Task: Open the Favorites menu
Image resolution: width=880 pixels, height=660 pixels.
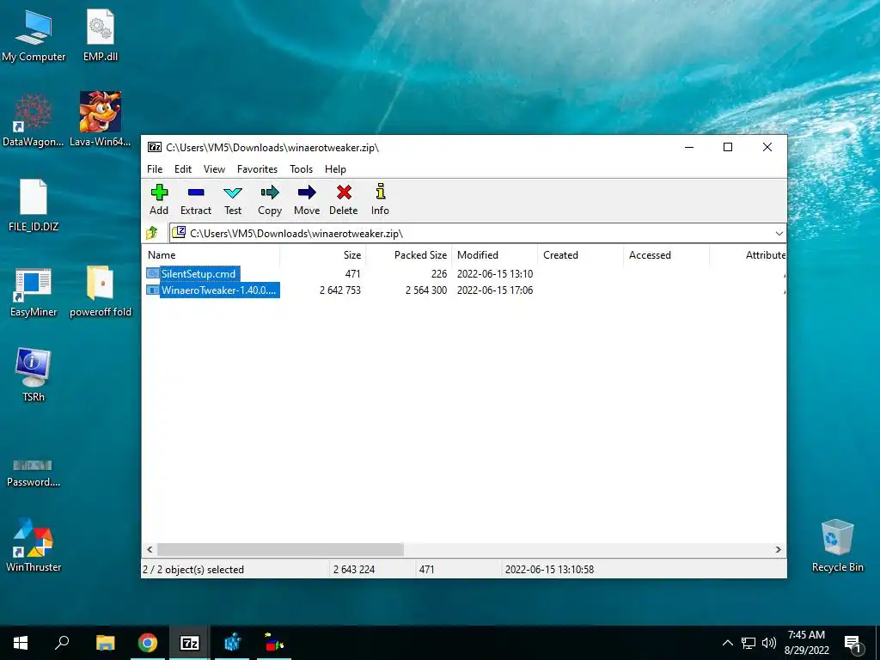Action: point(257,169)
